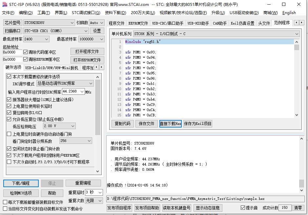Click code editor vertical scrollbar thumb

click(x=297, y=47)
